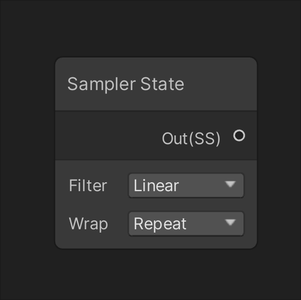Expand the Wrap dropdown showing Repeat
This screenshot has height=300, width=301.
[x=186, y=224]
